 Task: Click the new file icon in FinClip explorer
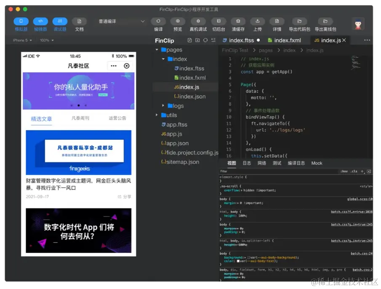coord(190,40)
